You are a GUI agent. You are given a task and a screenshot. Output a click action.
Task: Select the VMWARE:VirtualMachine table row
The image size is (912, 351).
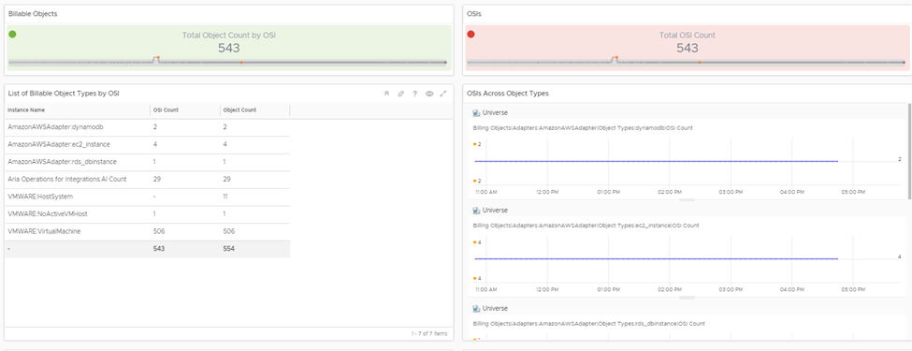pyautogui.click(x=147, y=232)
